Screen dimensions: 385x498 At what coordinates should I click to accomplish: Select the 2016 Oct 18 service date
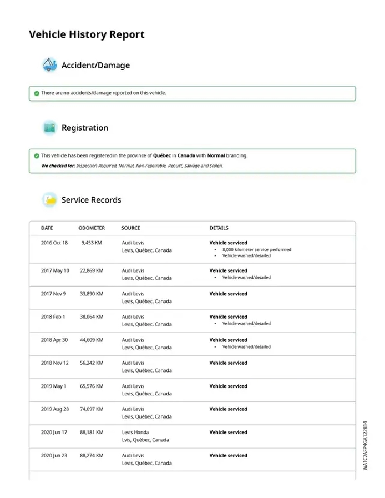click(54, 243)
